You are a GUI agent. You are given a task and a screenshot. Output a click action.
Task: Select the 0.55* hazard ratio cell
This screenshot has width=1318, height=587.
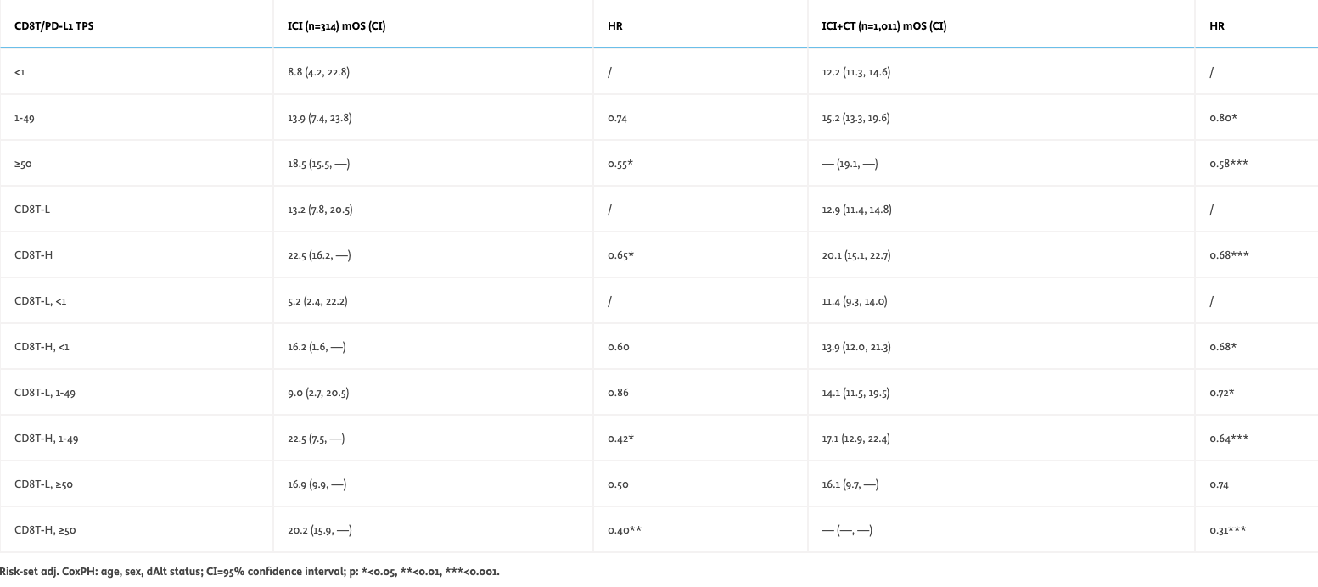(x=620, y=164)
